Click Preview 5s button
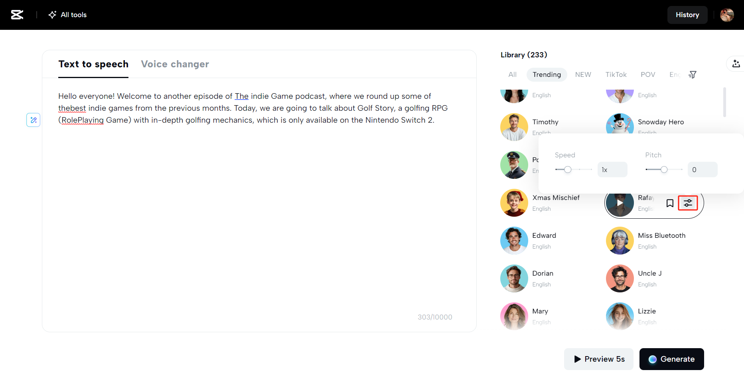 click(598, 359)
